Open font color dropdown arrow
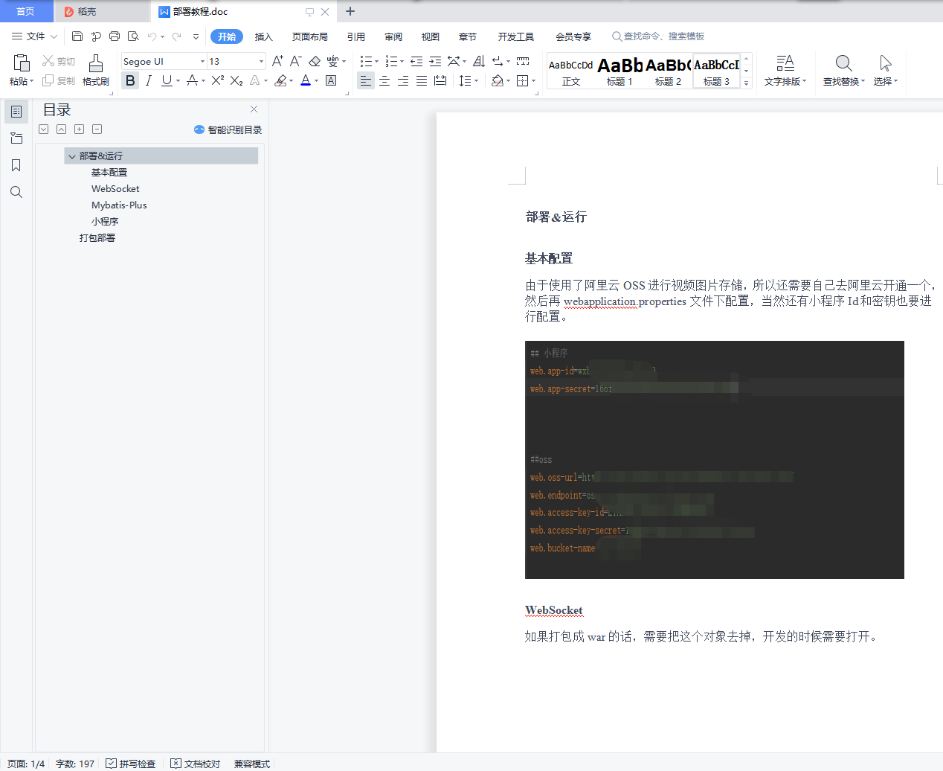Image resolution: width=943 pixels, height=771 pixels. pos(317,80)
